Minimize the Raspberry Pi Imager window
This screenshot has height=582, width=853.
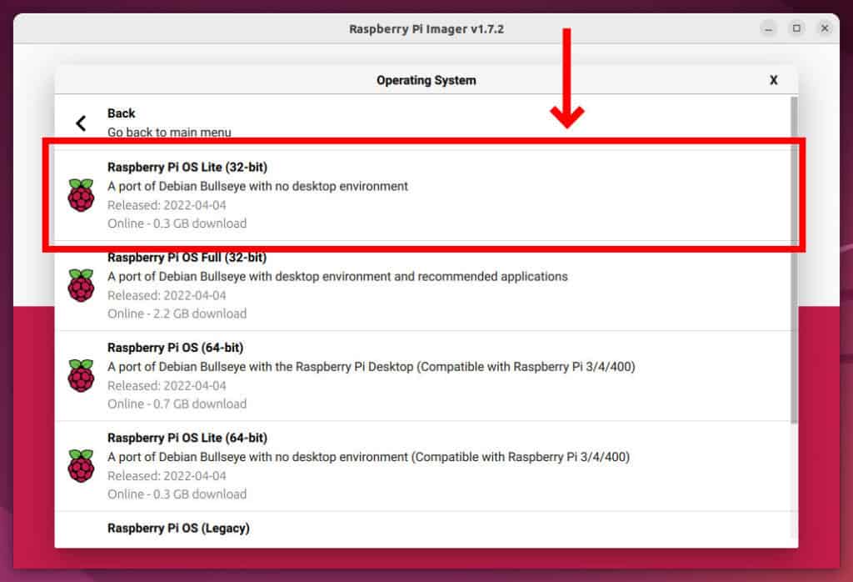(768, 28)
